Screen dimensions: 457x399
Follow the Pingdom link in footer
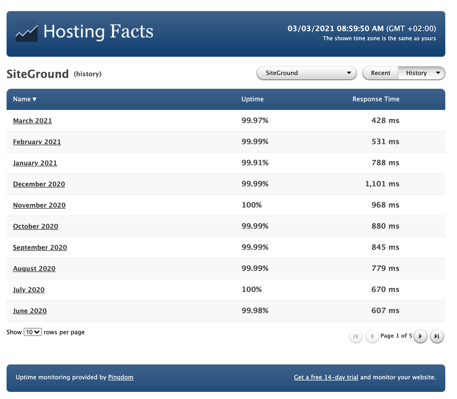(x=121, y=377)
